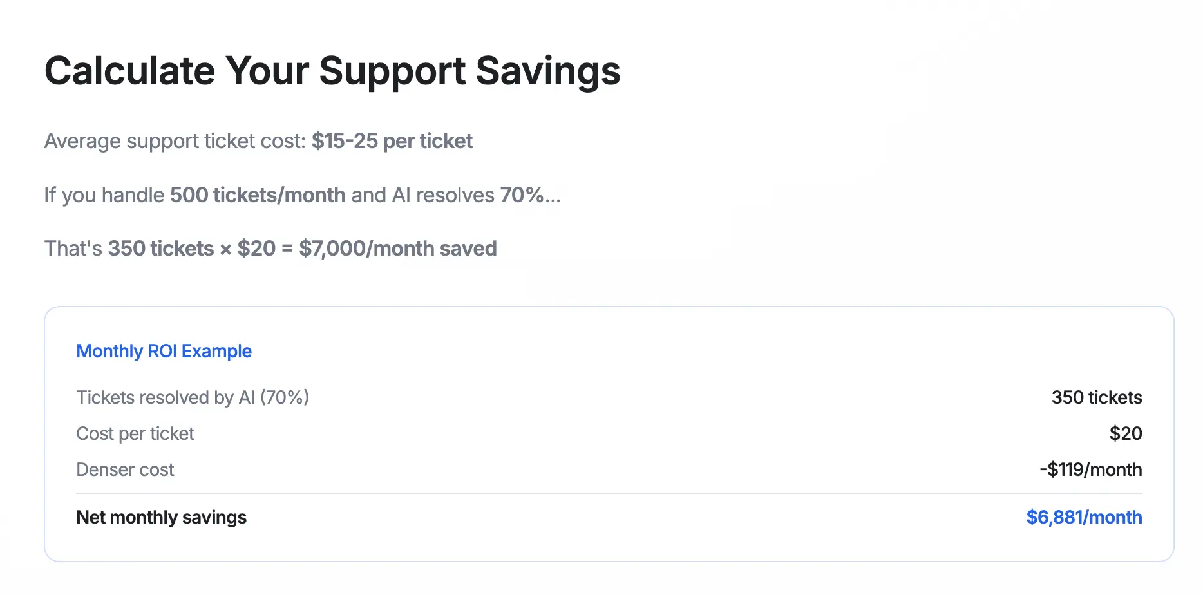Click the "$20" value in the ROI card
1203x595 pixels.
coord(1125,433)
